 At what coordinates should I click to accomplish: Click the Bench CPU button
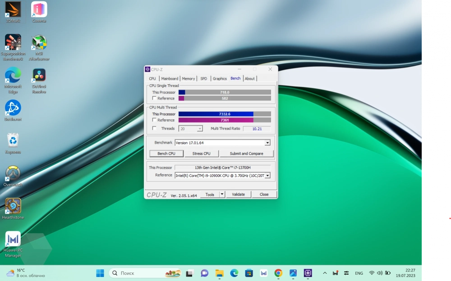click(166, 154)
